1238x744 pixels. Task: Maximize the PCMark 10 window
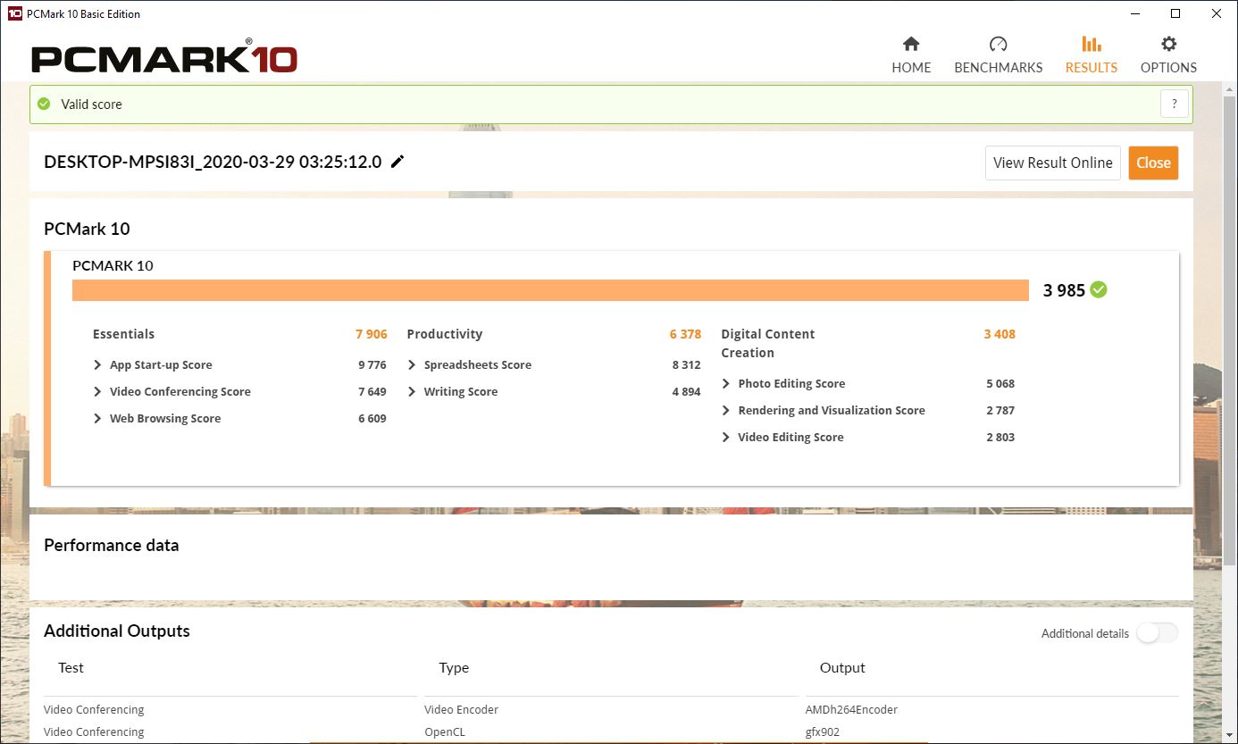[x=1175, y=13]
